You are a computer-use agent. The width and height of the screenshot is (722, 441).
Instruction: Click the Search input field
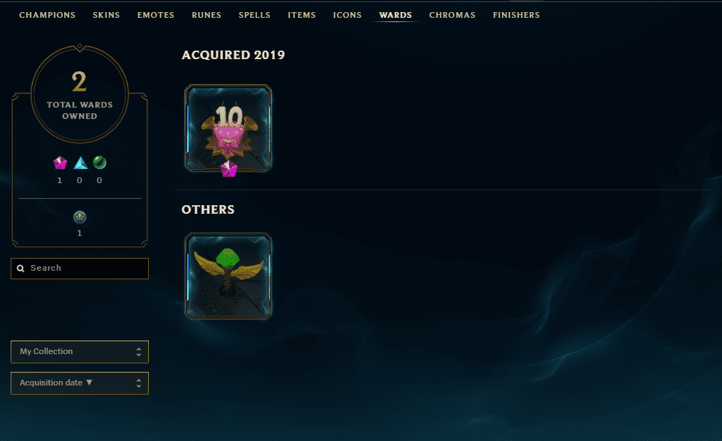80,268
